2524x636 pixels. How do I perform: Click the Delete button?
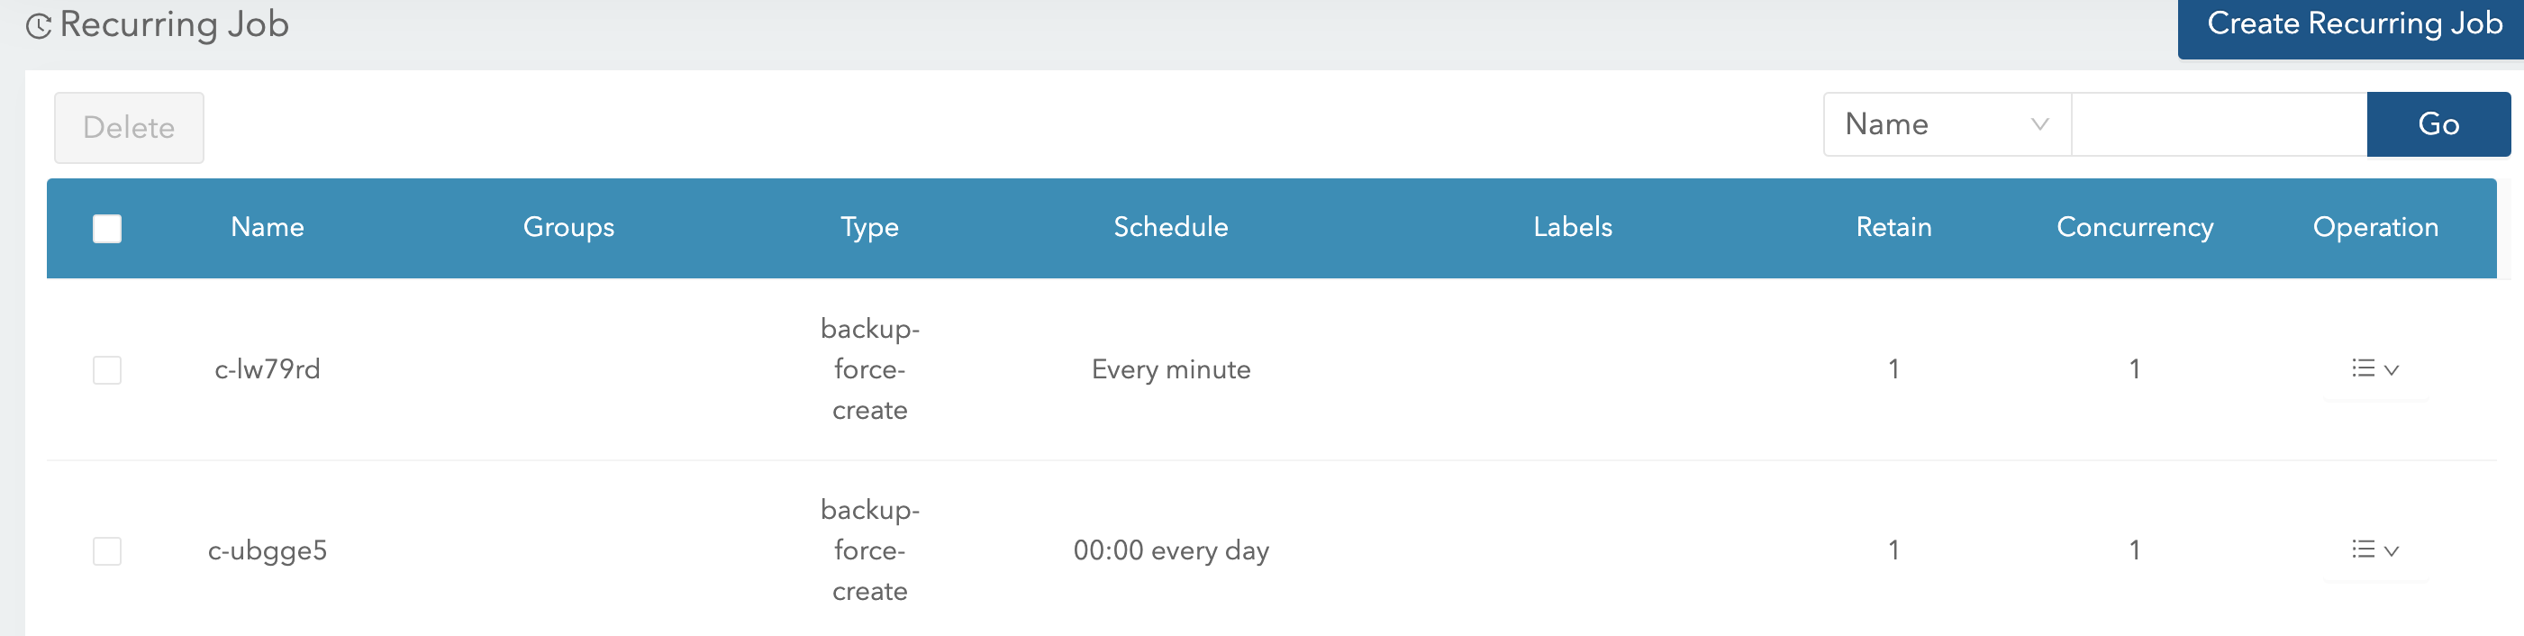128,126
